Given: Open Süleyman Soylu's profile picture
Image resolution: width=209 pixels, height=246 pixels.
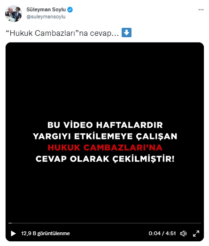Looking at the screenshot, I should (14, 14).
